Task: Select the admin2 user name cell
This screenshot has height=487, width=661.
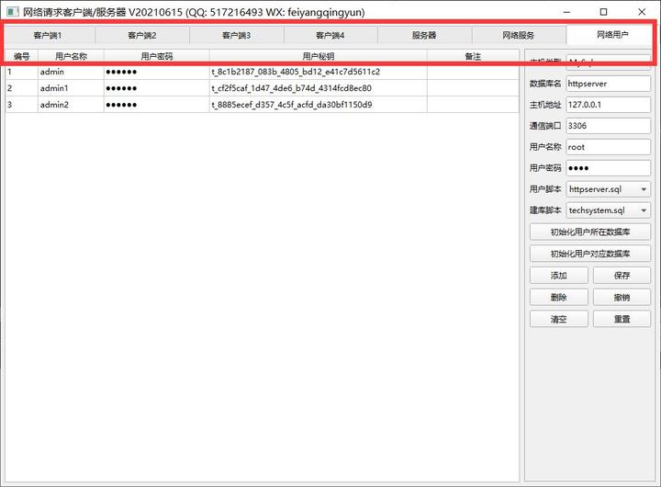Action: pyautogui.click(x=71, y=105)
